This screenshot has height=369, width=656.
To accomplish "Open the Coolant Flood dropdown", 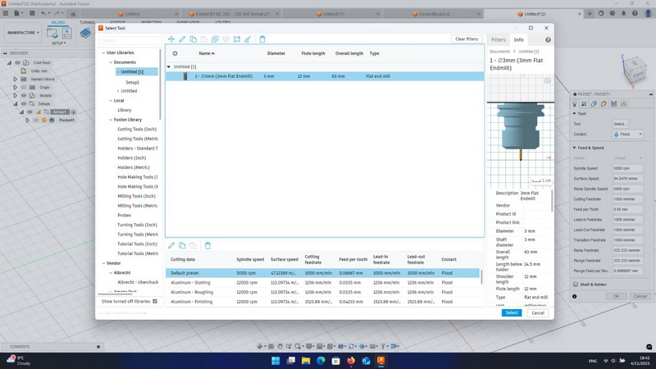I will pos(627,134).
